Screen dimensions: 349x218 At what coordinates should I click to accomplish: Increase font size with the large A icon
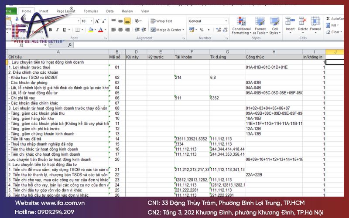pos(97,21)
